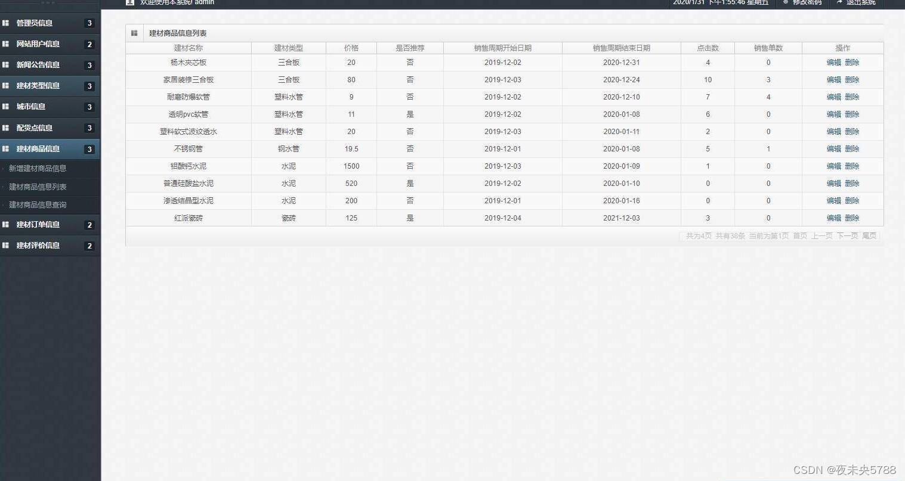Click 删除 for 家居装修三合板 row
Screen dimensions: 905x481
coord(852,80)
